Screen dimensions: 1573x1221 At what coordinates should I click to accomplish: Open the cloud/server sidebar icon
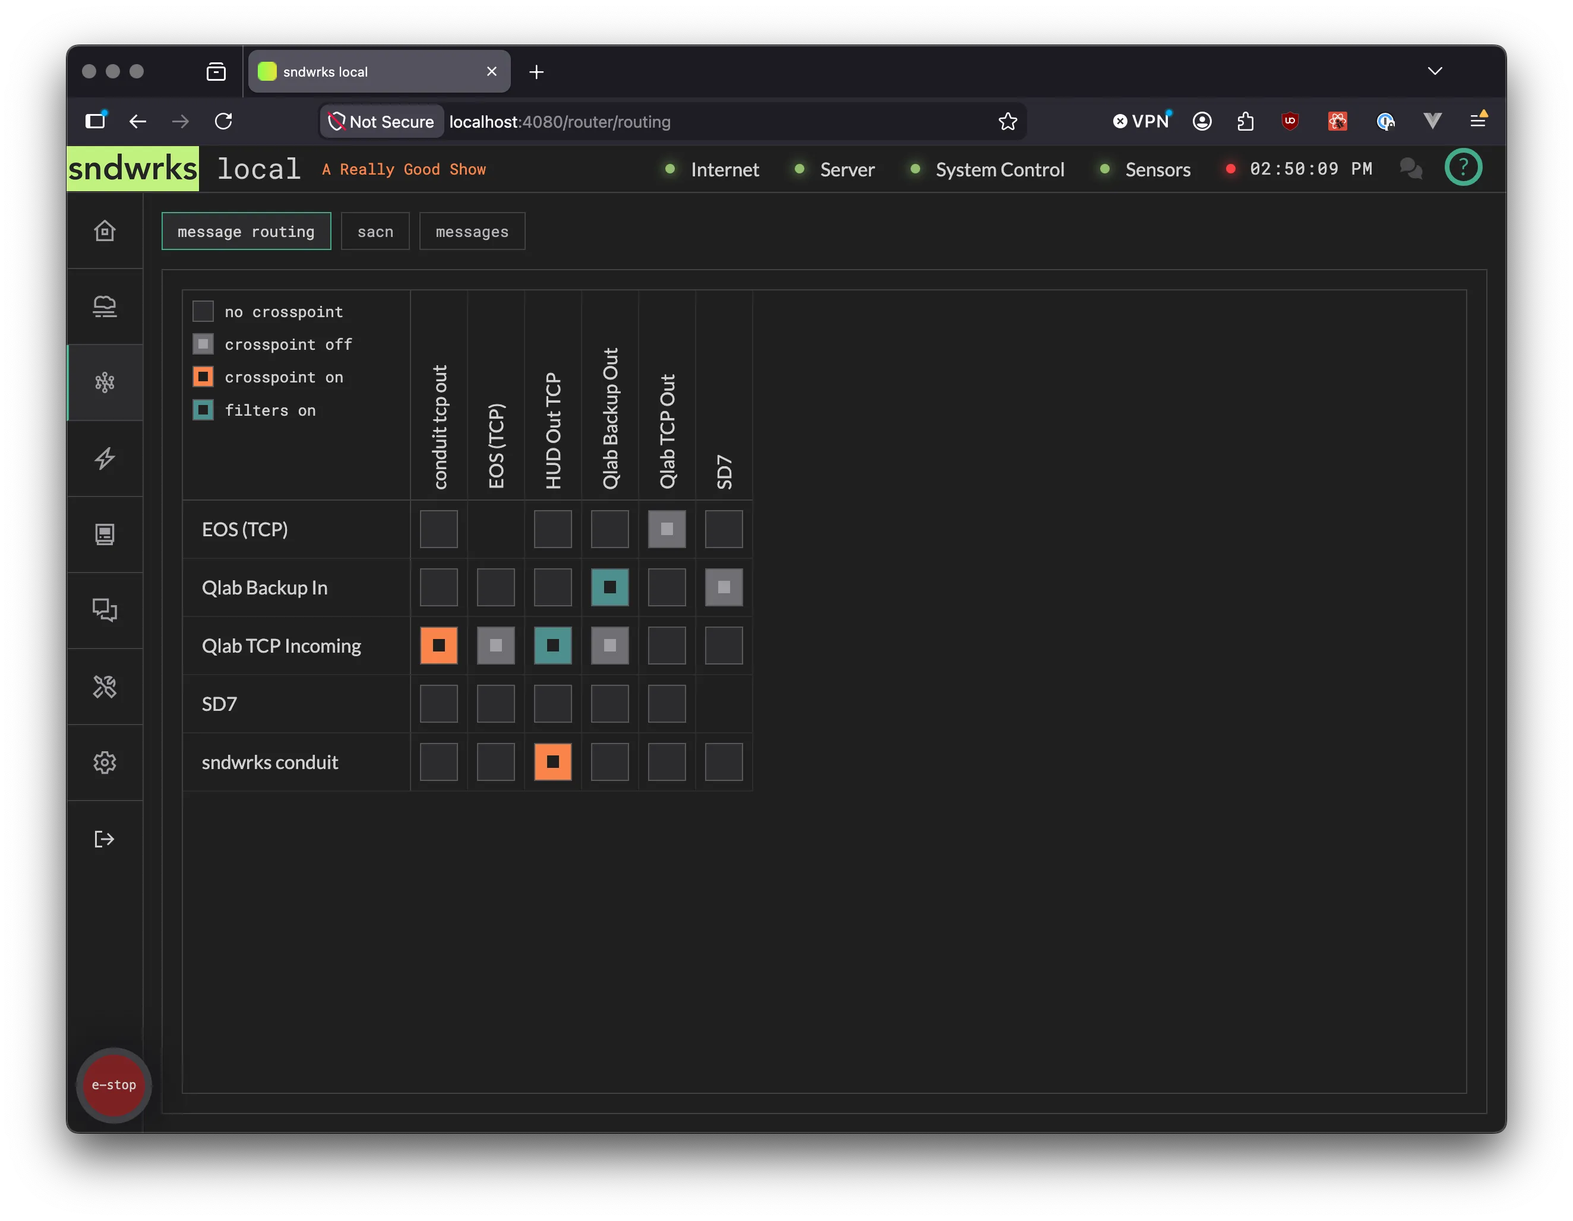[105, 306]
